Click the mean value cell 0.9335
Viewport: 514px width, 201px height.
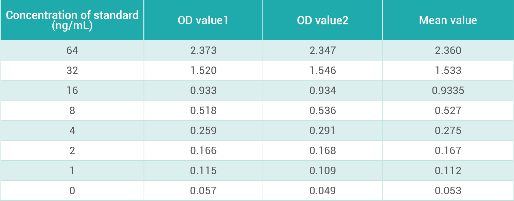point(448,91)
